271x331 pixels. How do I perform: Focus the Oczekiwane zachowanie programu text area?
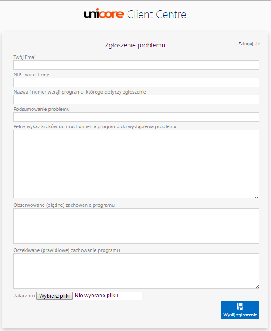pyautogui.click(x=136, y=271)
